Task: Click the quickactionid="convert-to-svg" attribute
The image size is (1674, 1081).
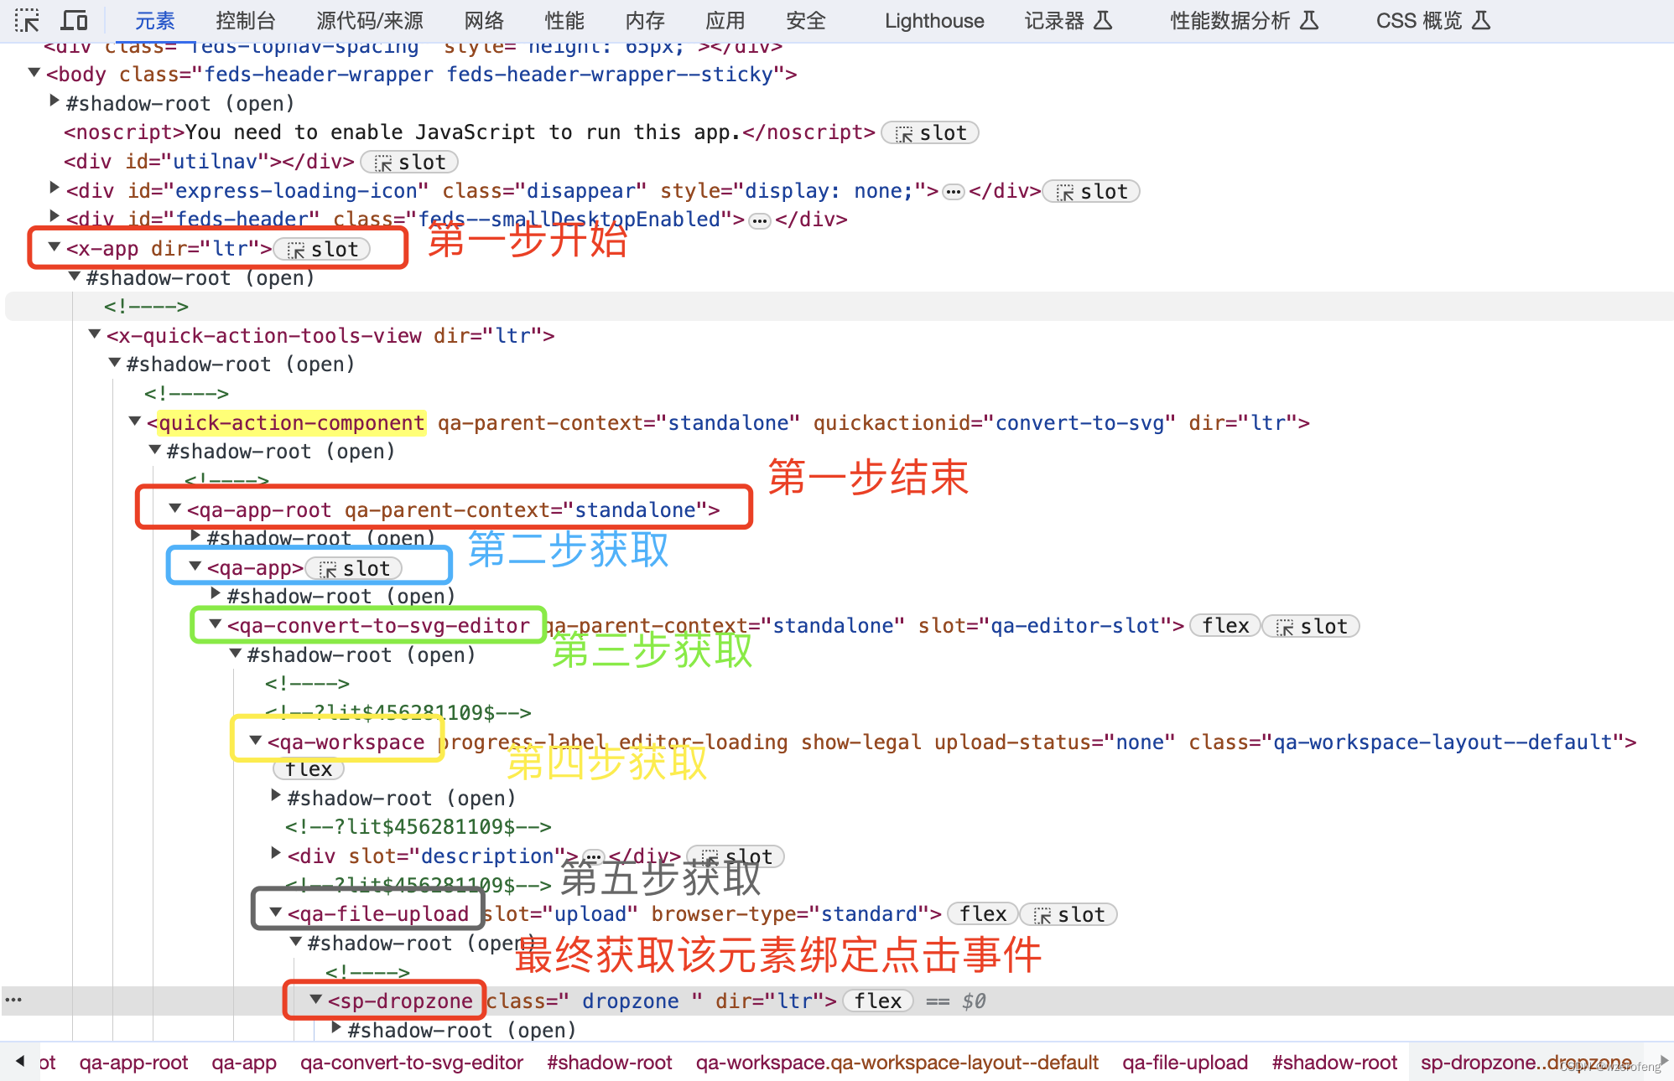Action: point(995,423)
